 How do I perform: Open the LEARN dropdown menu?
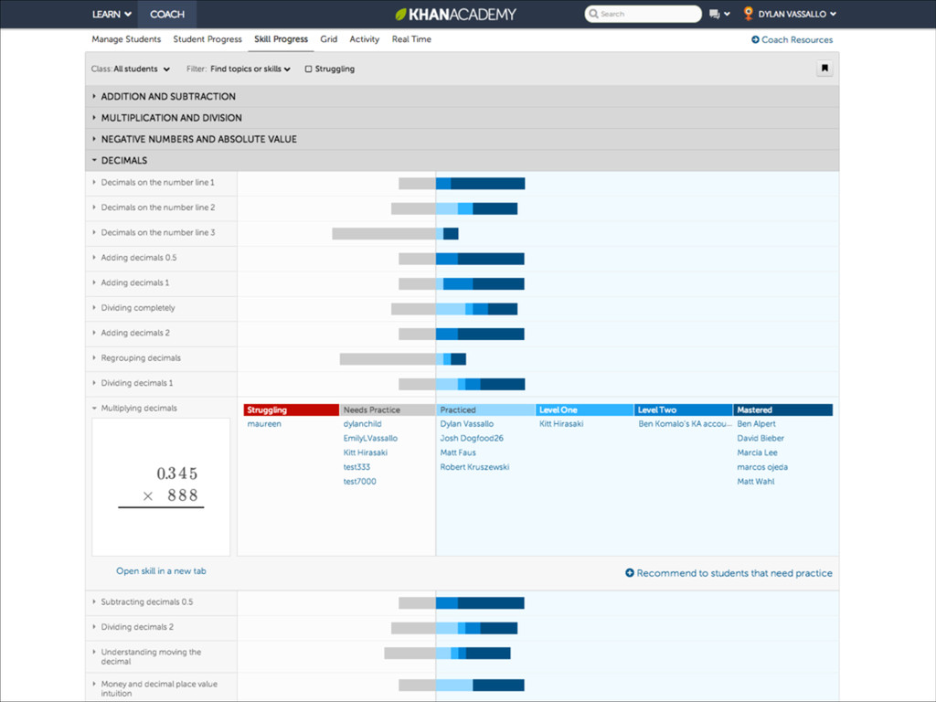pyautogui.click(x=112, y=15)
